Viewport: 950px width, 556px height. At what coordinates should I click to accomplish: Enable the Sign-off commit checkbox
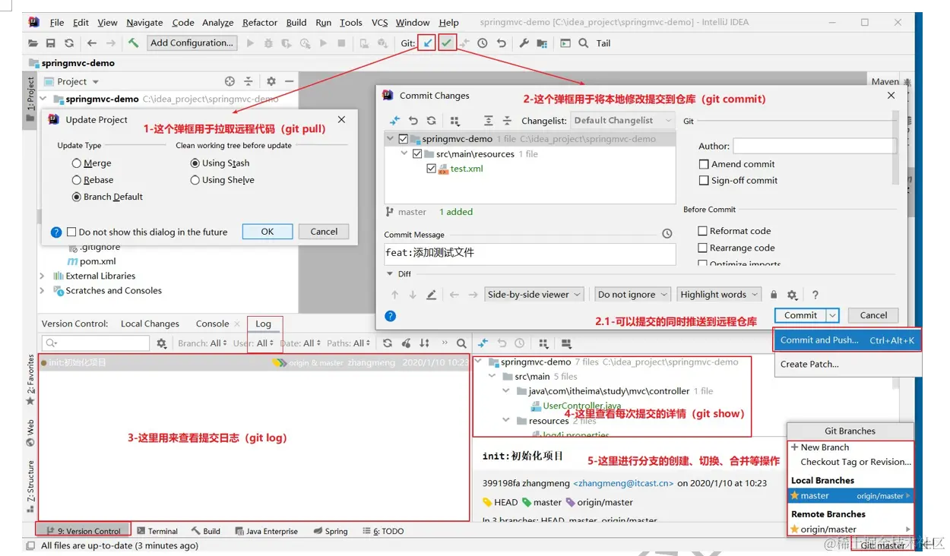704,181
